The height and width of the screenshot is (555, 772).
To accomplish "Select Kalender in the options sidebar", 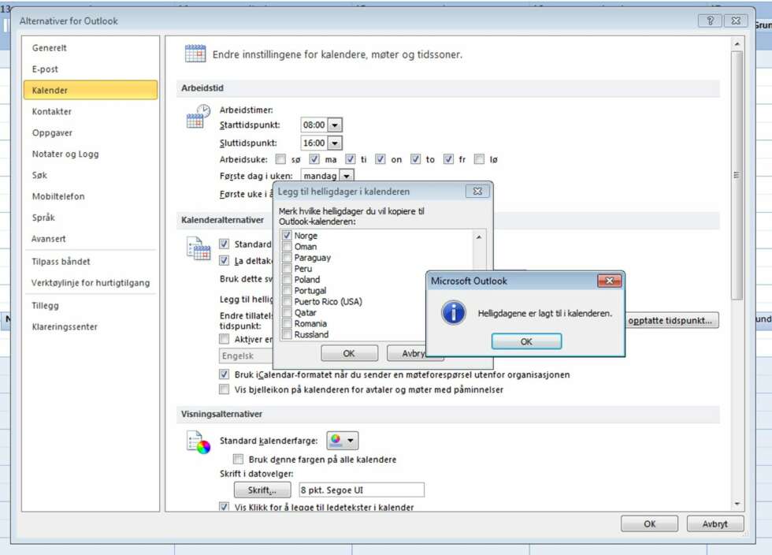I will point(91,90).
